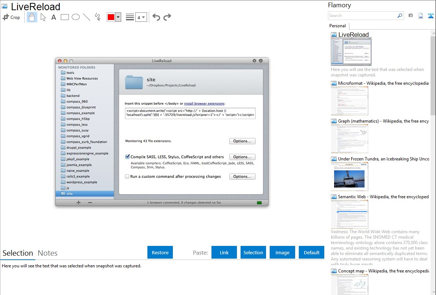Click the Flamory search field
Viewport: 436px width, 295px height.
[x=362, y=16]
